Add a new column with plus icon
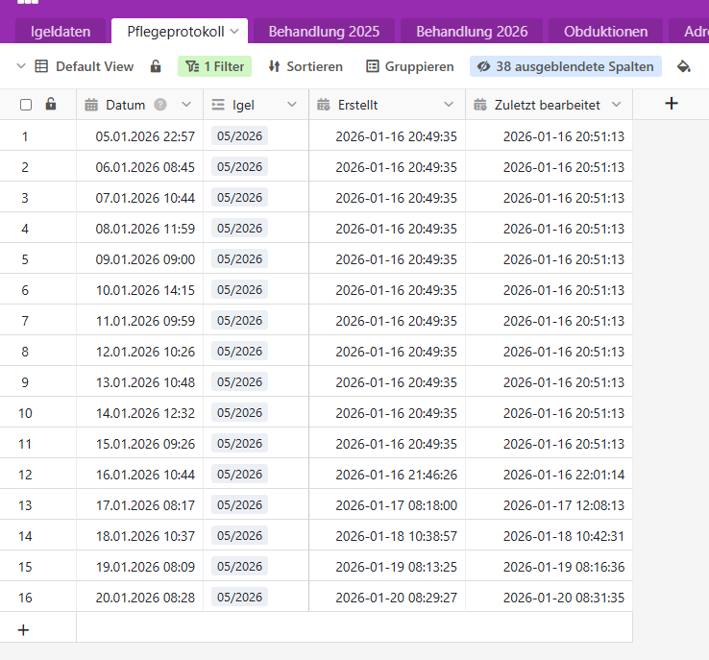 [x=672, y=104]
